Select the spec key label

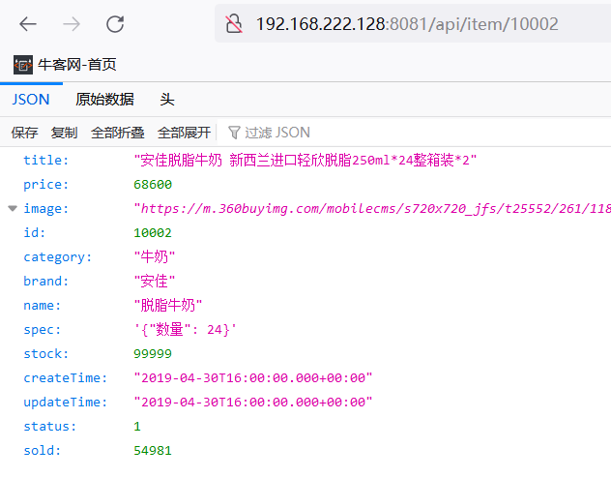43,330
